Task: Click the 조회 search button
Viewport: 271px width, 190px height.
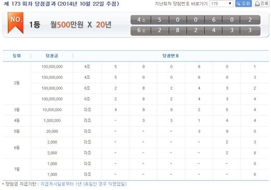Action: pyautogui.click(x=243, y=4)
